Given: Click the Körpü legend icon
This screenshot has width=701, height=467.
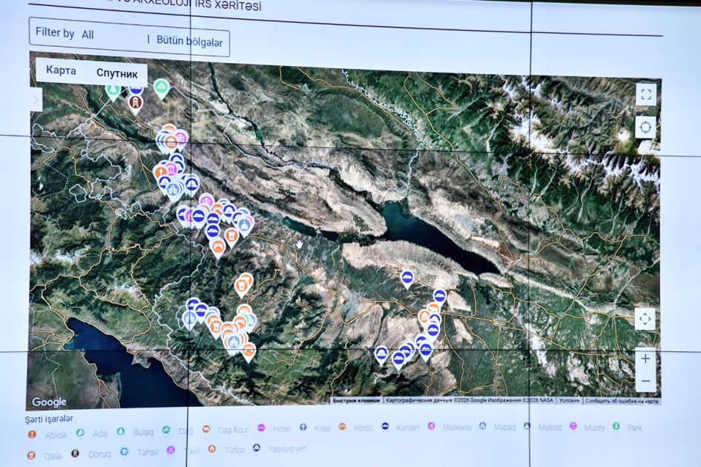Looking at the screenshot, I should pyautogui.click(x=342, y=427).
